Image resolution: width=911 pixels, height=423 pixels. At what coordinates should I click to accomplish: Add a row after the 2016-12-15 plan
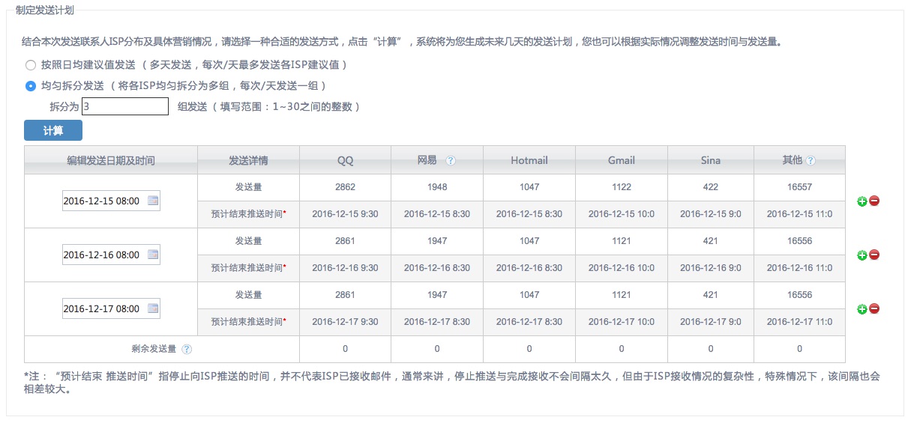862,201
